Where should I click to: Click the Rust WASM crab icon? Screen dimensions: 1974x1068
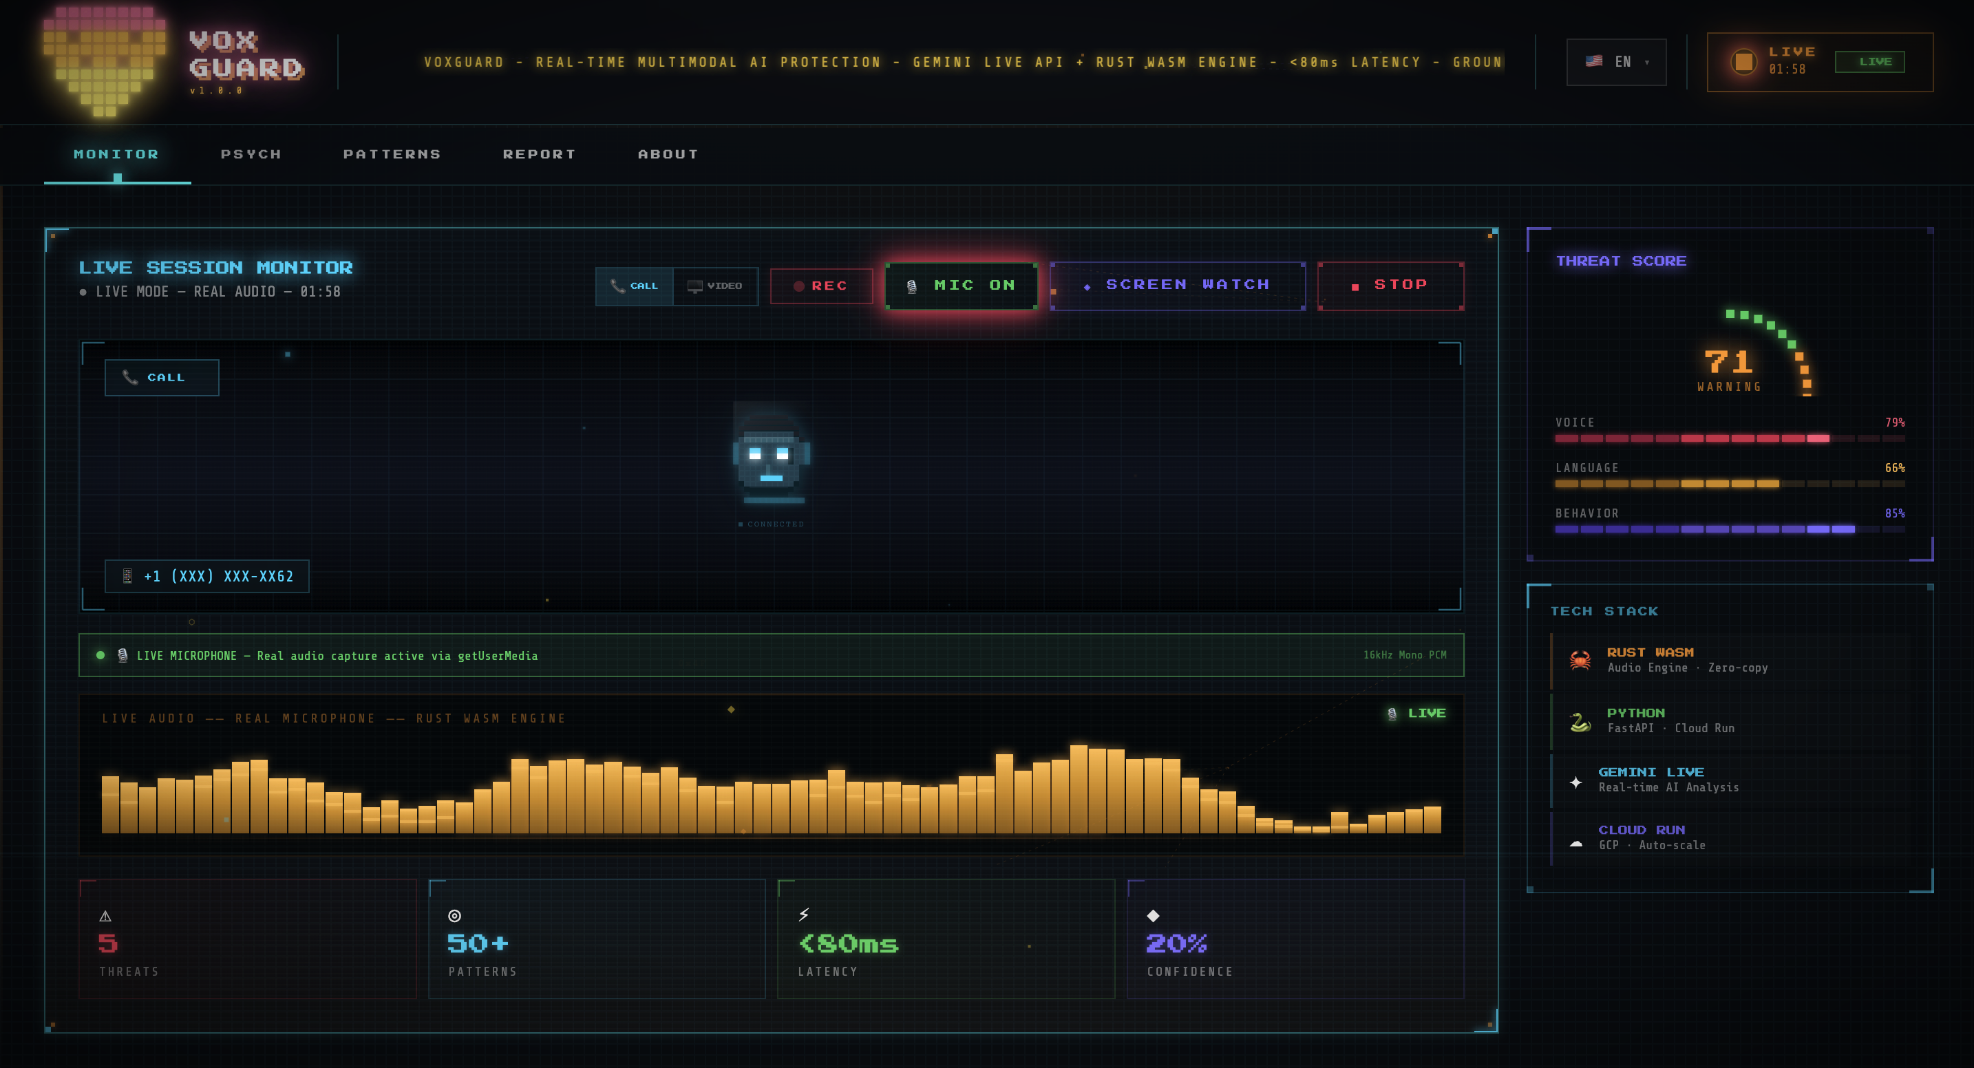point(1580,660)
